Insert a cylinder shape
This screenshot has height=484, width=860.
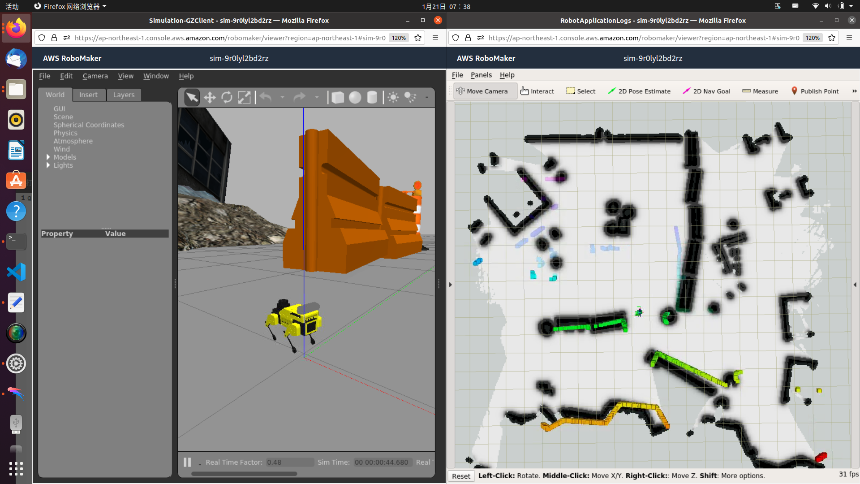click(372, 97)
